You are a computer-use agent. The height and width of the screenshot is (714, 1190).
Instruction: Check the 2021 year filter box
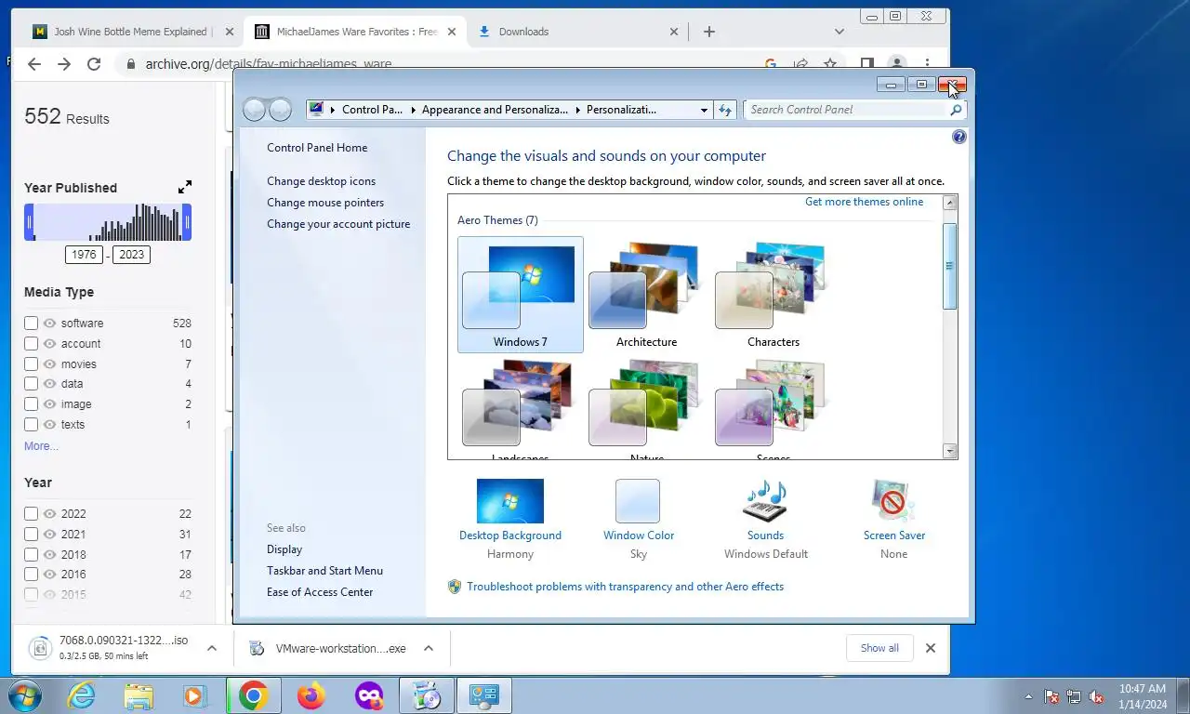31,535
